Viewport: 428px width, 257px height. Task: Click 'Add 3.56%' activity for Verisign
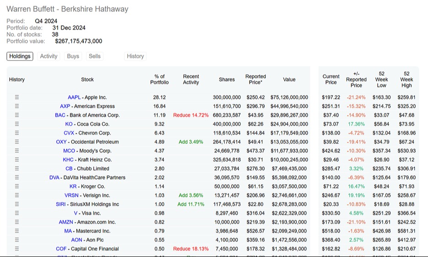tap(191, 196)
